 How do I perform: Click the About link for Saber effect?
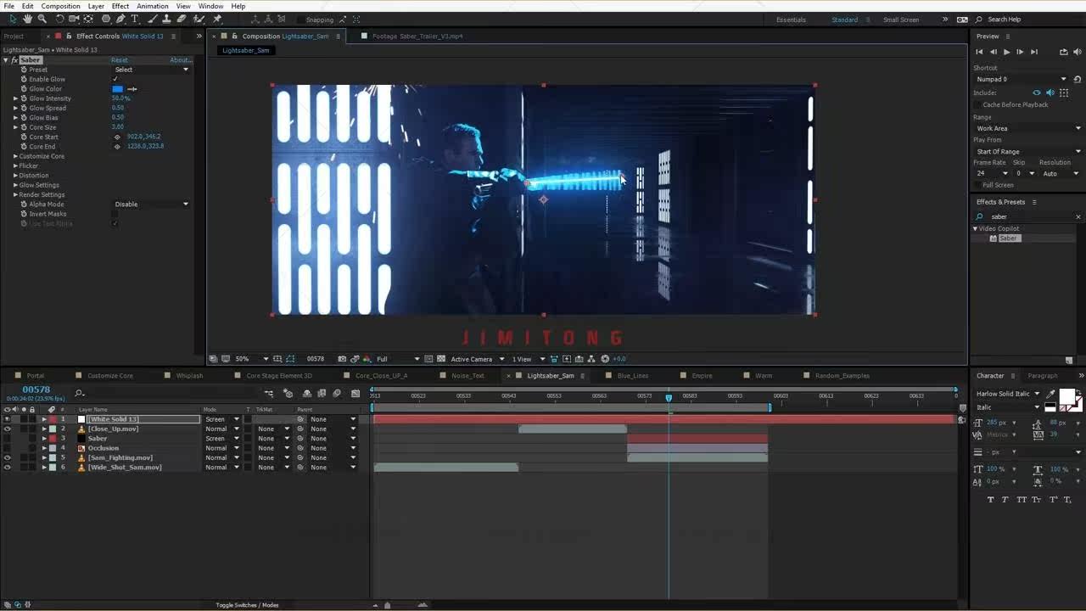181,60
